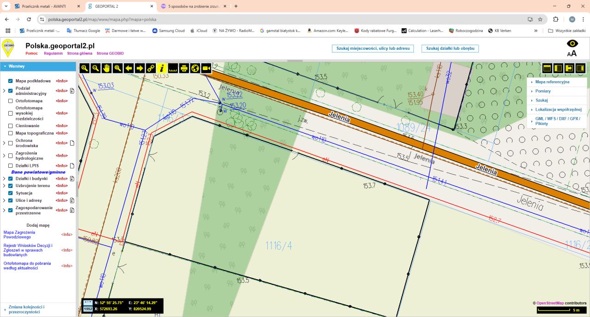Uncheck the Podział administracyjny layer

11,91
